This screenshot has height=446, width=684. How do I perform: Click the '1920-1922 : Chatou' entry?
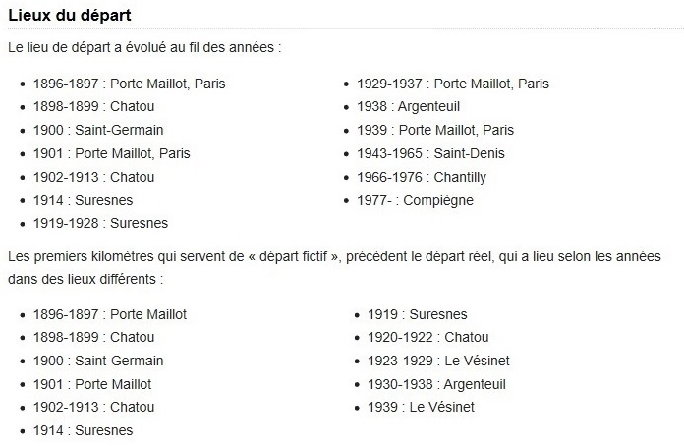[x=427, y=337]
